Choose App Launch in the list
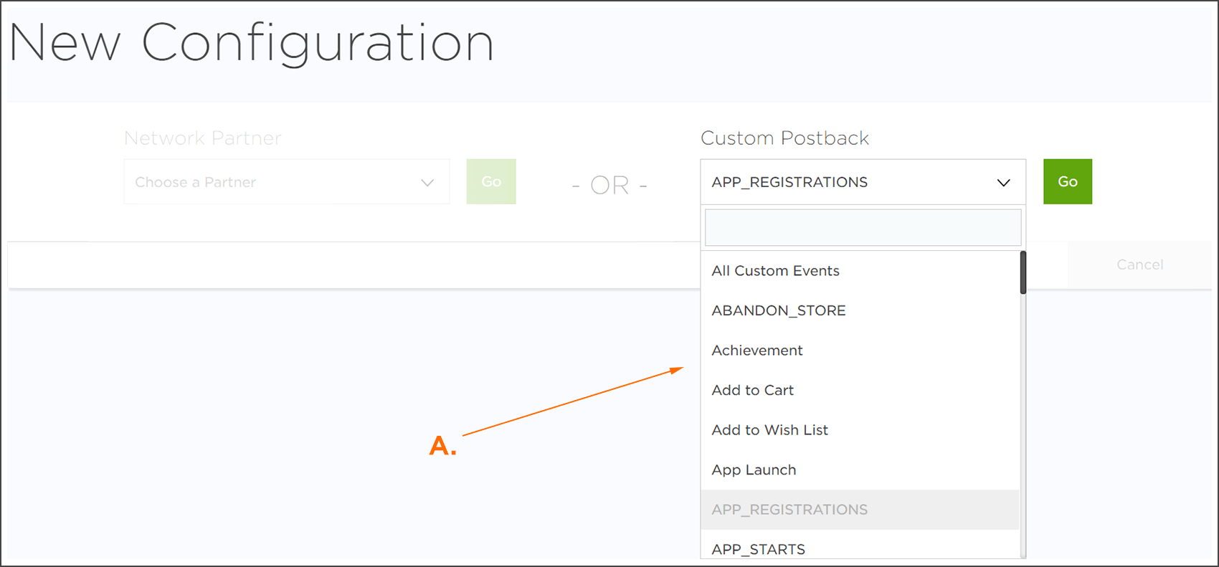Viewport: 1219px width, 567px height. click(860, 470)
